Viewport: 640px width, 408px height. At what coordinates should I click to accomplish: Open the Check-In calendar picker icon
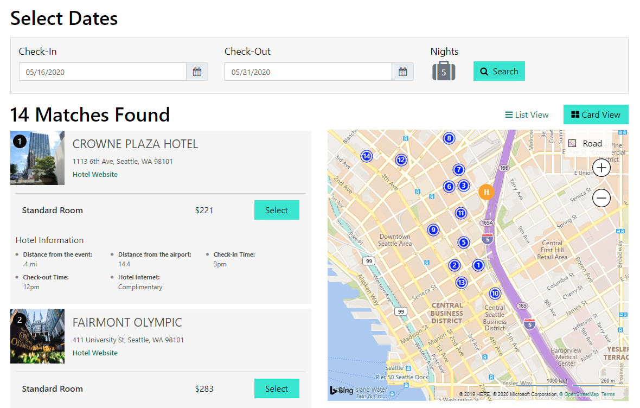tap(197, 72)
